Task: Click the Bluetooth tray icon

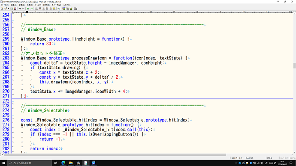Action: point(251,163)
